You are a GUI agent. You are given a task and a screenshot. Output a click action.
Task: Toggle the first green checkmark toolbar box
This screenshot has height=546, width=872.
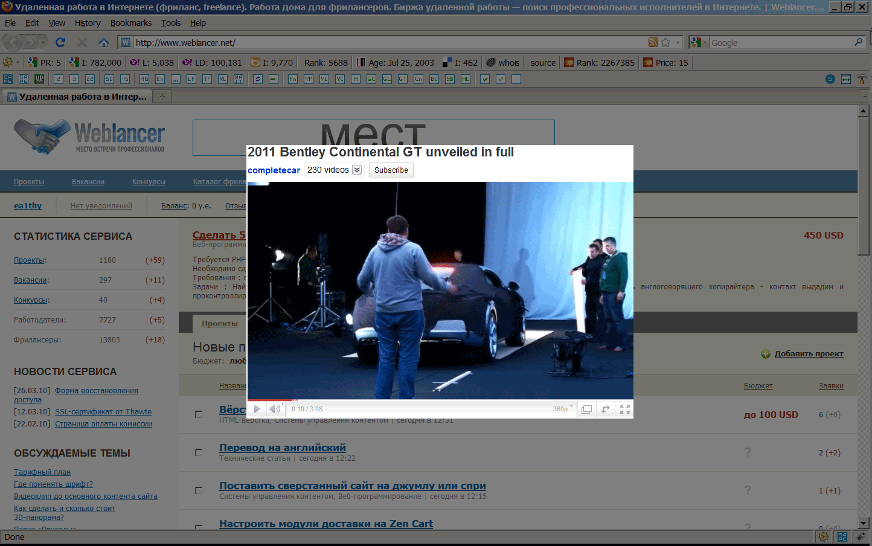point(485,79)
